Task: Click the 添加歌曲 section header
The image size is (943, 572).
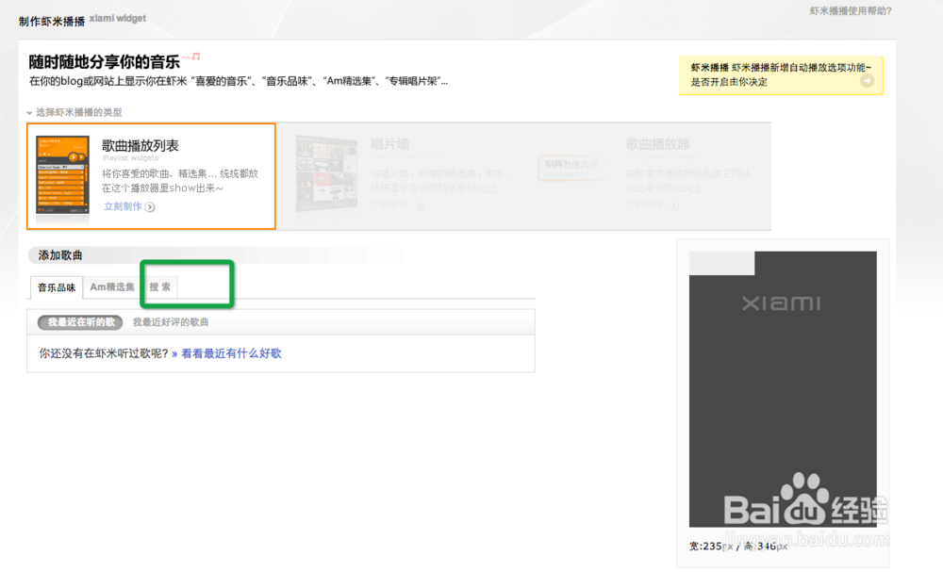Action: [x=60, y=255]
